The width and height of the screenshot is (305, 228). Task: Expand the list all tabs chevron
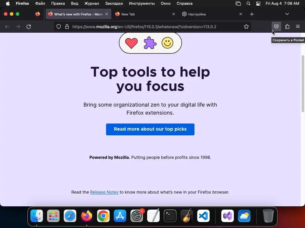(x=287, y=14)
